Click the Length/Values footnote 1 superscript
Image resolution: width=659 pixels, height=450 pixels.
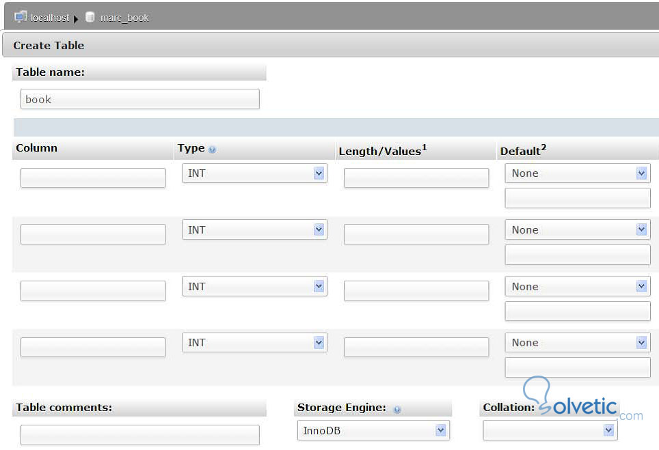click(425, 147)
